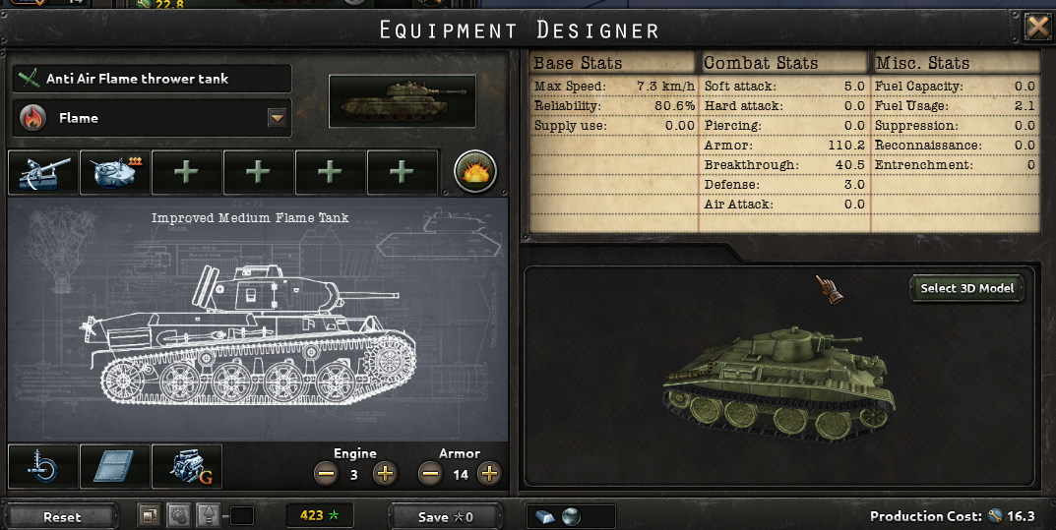Click the duplicate design icon near Reset
The image size is (1056, 530).
[x=150, y=516]
